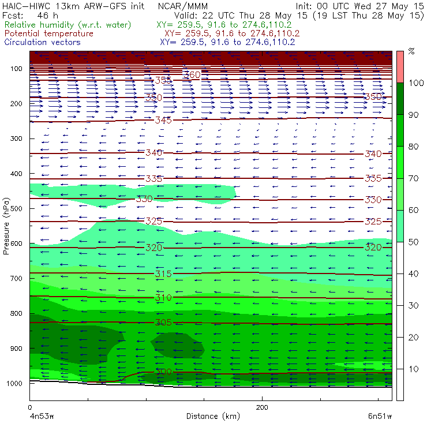Viewport: 427px width, 427px height.
Task: Click the '10' color bar tick label
Action: coord(413,369)
